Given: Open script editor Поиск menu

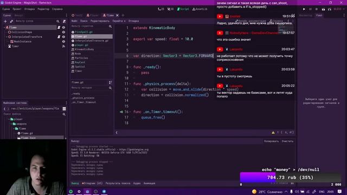Looking at the screenshot, I should click(83, 21).
